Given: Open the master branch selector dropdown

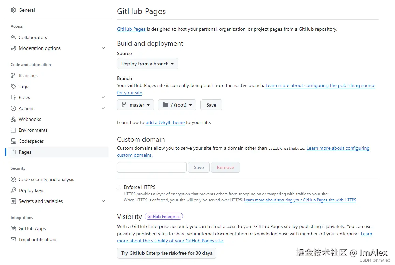Looking at the screenshot, I should click(135, 105).
